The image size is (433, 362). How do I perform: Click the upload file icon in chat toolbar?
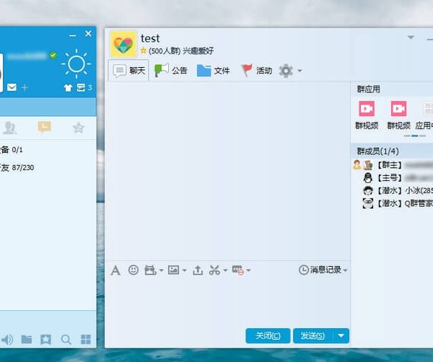198,270
